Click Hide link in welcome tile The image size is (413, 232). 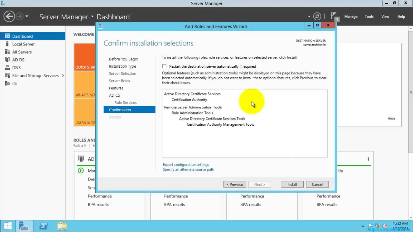click(x=391, y=118)
